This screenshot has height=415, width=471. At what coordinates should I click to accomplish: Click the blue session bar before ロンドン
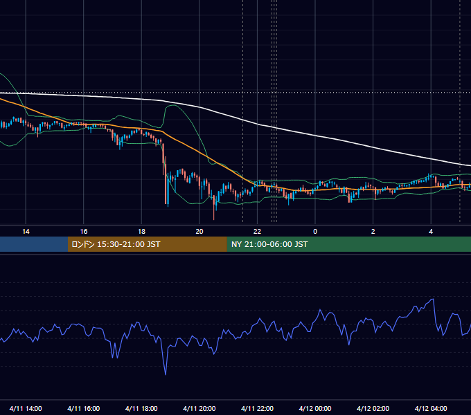34,244
